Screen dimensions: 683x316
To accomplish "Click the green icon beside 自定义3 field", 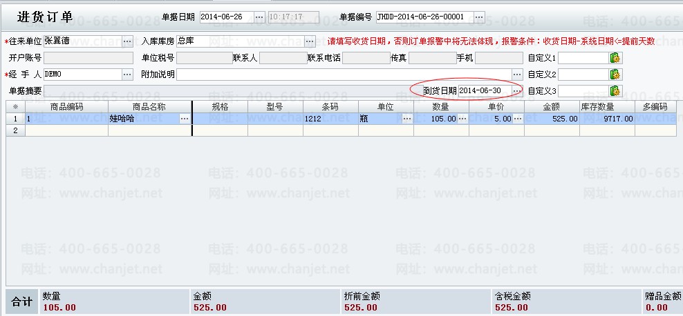I will (x=615, y=91).
